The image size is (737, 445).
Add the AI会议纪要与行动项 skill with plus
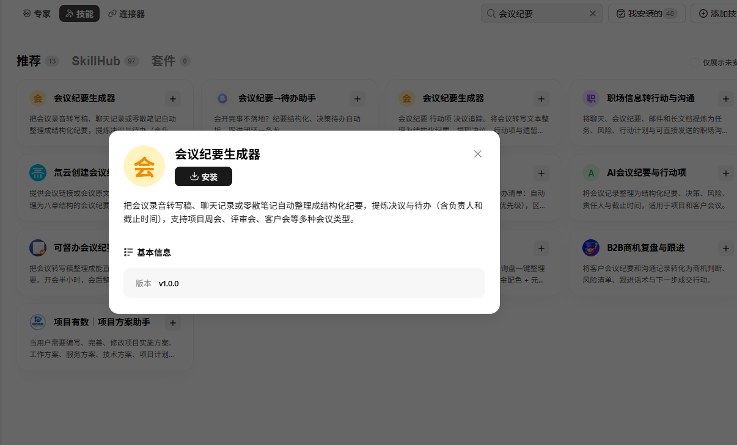point(726,173)
